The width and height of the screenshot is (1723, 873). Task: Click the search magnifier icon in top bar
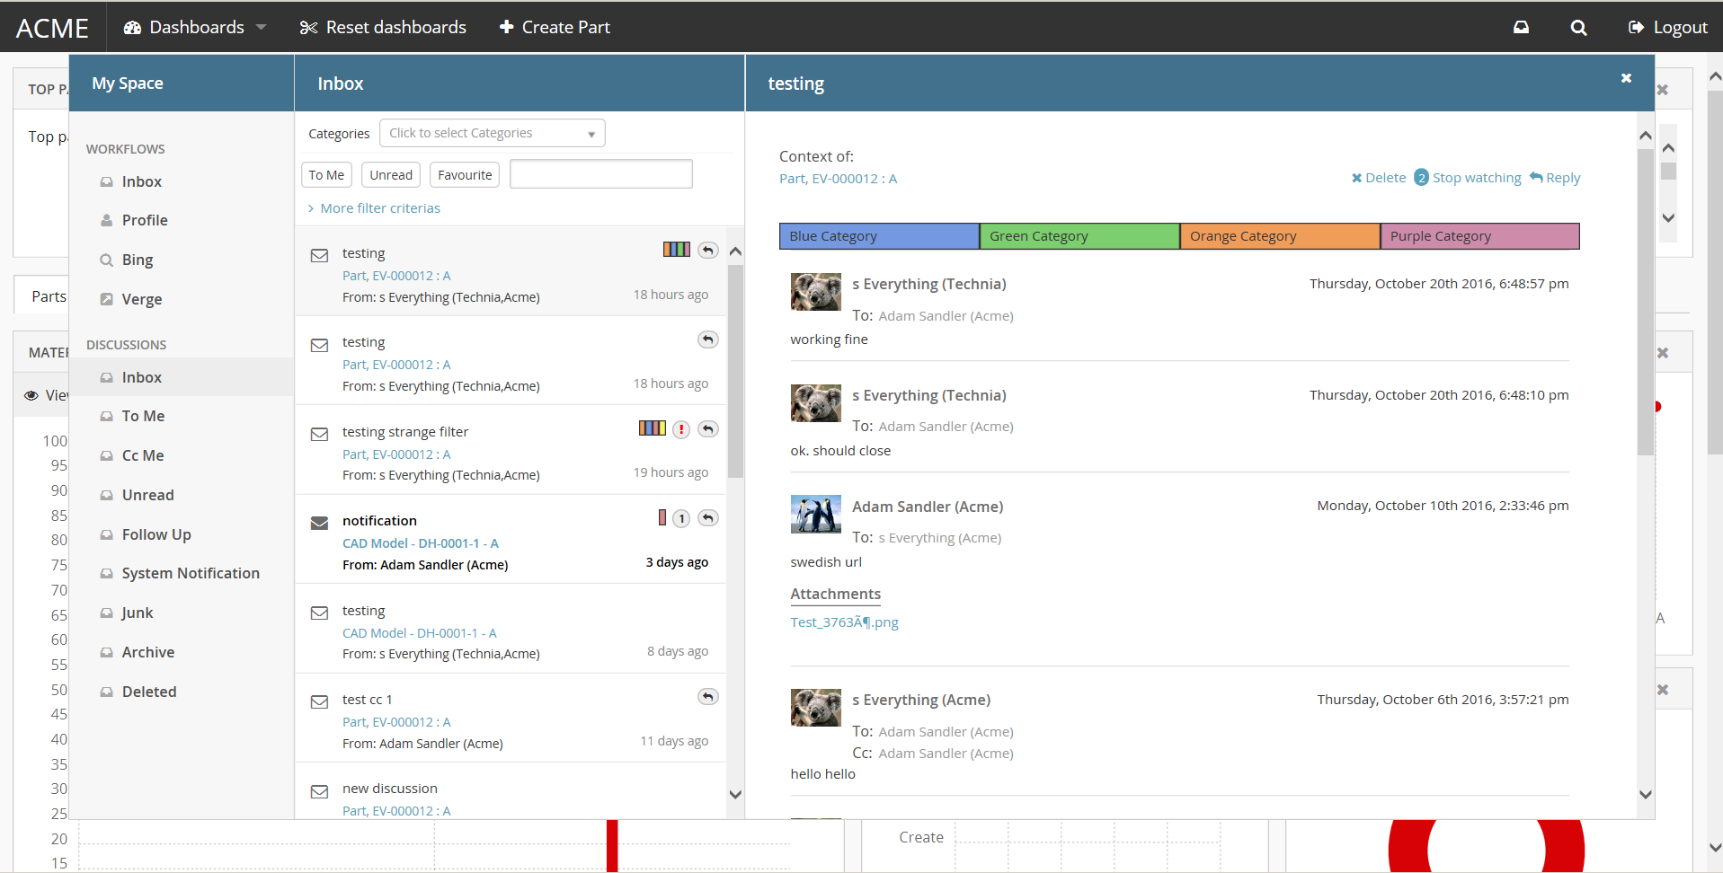tap(1577, 28)
